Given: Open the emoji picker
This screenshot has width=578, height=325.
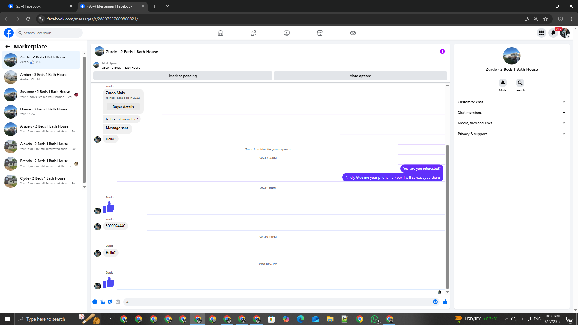Looking at the screenshot, I should [x=435, y=302].
